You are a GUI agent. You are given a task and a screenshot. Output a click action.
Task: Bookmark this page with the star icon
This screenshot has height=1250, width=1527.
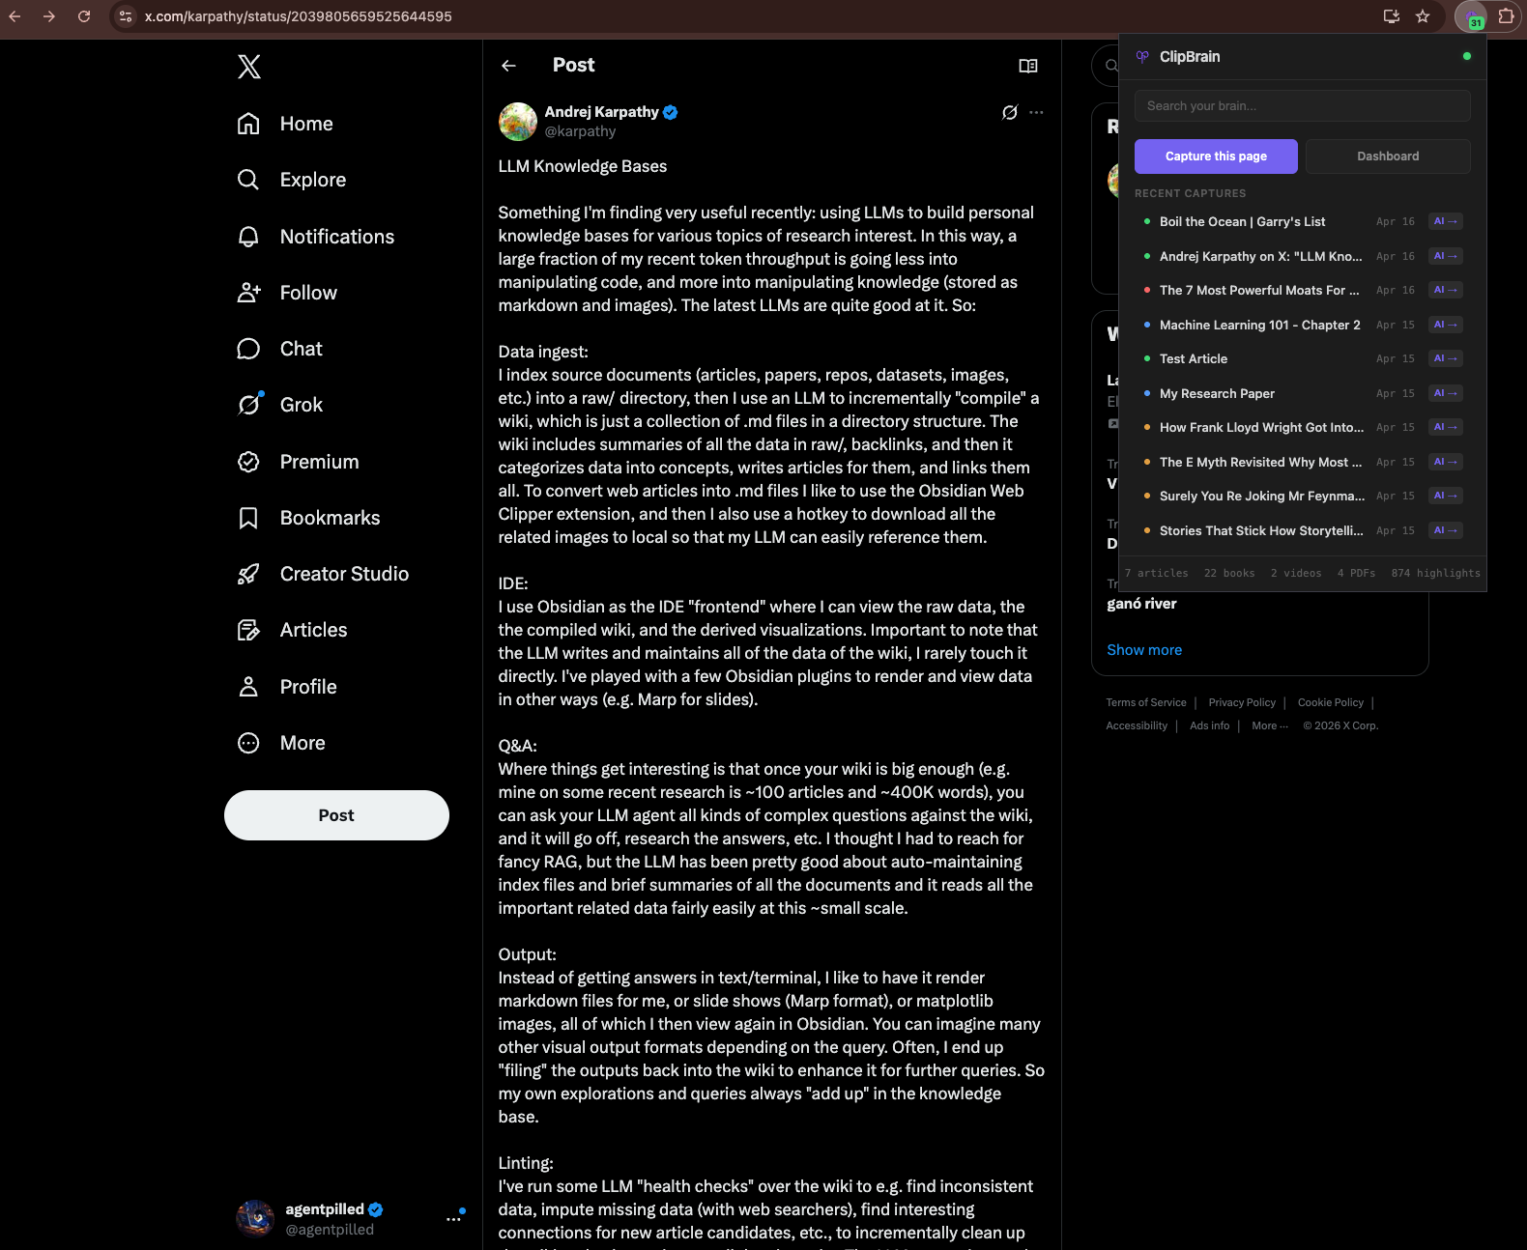1423,16
